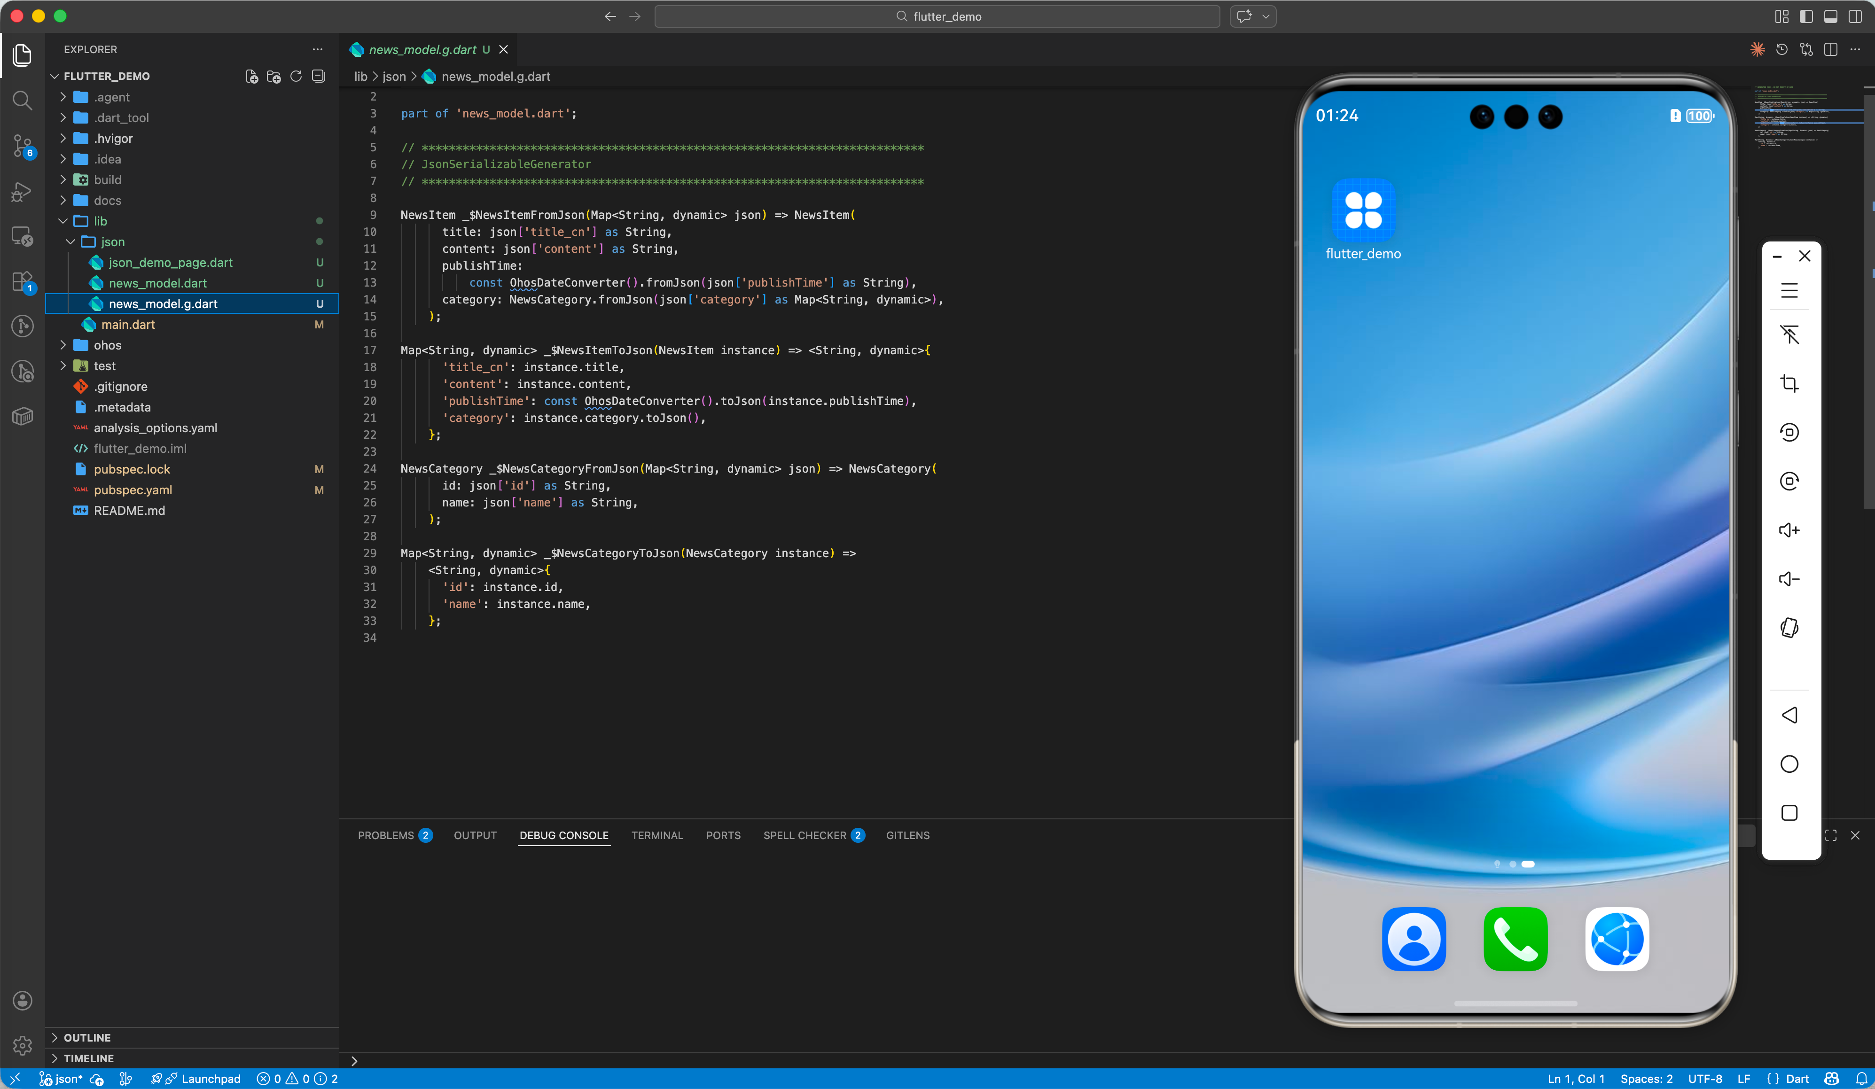Screen dimensions: 1875x1089
Task: Collapse the lib folder
Action: (100, 221)
